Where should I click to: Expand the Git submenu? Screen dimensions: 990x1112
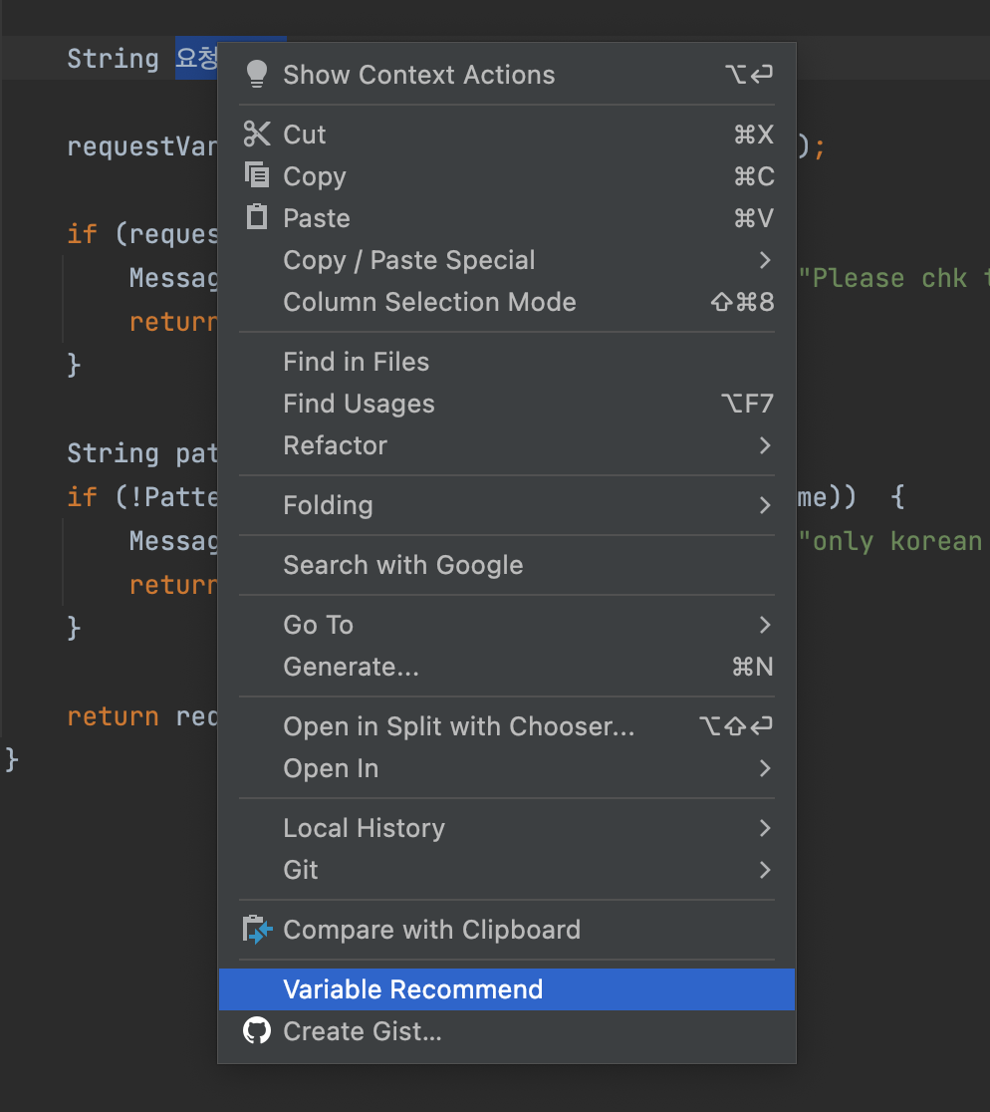(302, 870)
